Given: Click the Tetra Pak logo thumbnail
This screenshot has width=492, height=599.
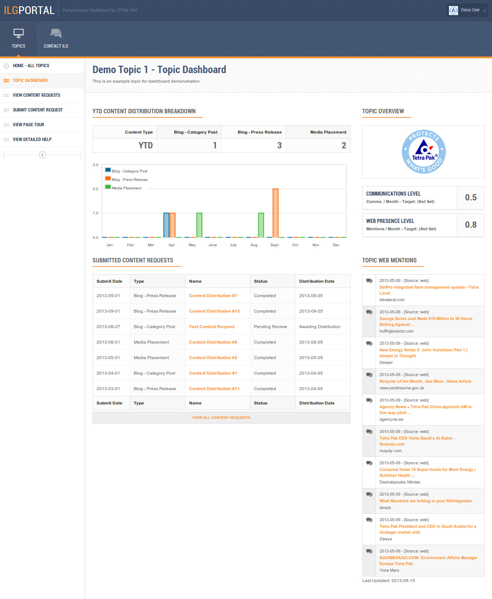Looking at the screenshot, I should (423, 152).
